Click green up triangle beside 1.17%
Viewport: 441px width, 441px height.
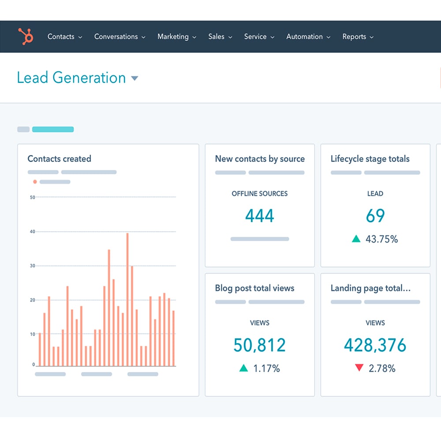[x=243, y=368]
